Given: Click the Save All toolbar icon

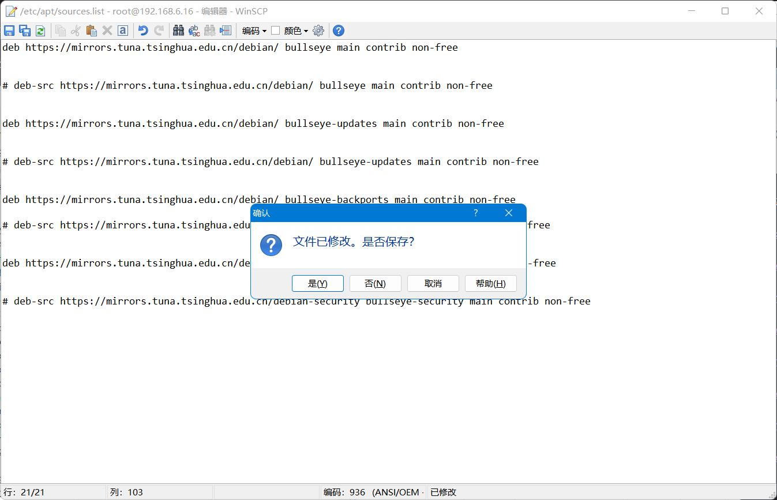Looking at the screenshot, I should [25, 31].
